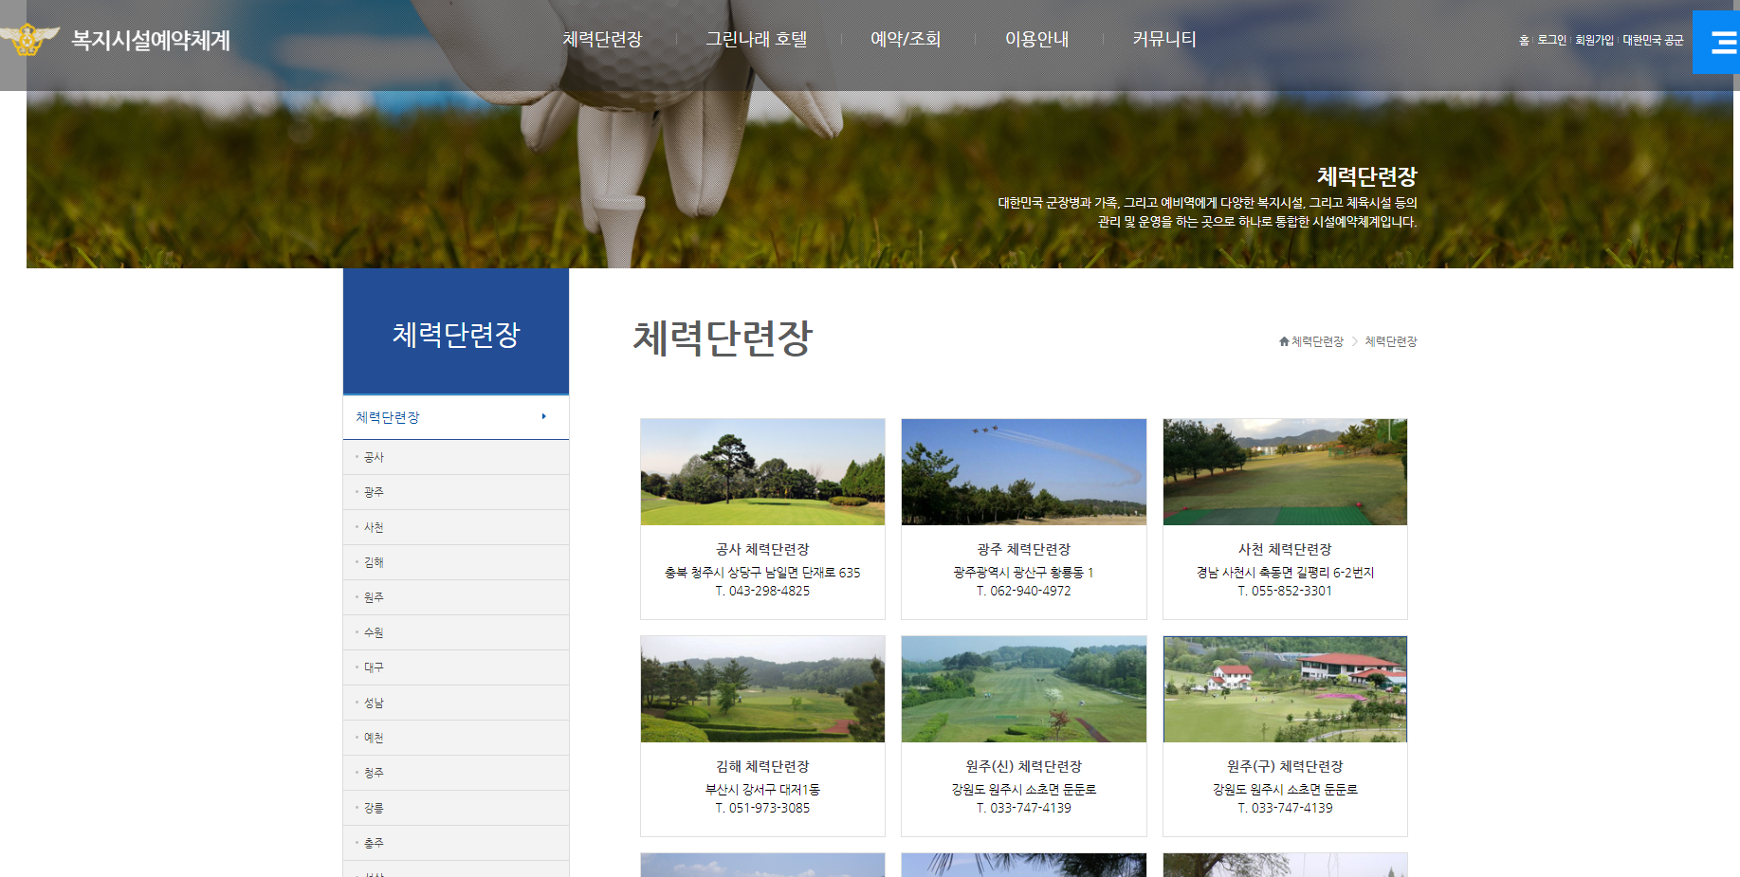Click the first 체력단련장 breadcrumb link

click(x=1317, y=341)
